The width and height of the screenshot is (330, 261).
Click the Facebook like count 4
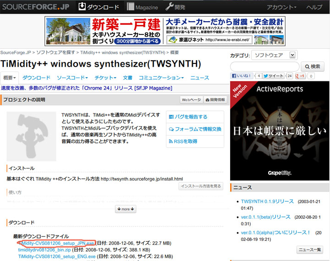(x=258, y=76)
